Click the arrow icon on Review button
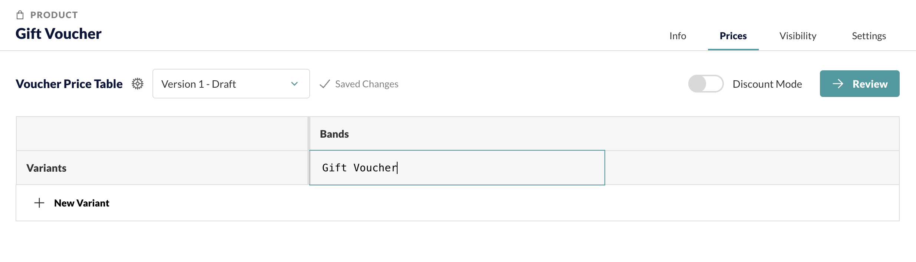The width and height of the screenshot is (916, 262). (838, 84)
